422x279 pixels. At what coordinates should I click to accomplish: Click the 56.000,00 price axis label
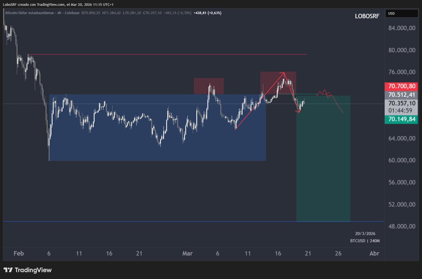402,182
